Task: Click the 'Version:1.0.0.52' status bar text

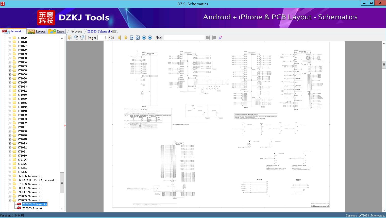Action: click(x=12, y=215)
